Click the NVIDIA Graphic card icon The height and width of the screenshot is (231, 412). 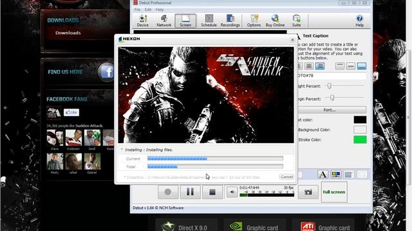point(236,227)
